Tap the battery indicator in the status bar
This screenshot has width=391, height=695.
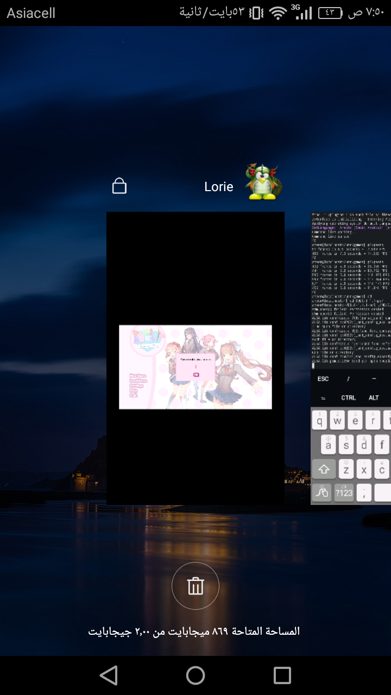[x=330, y=12]
